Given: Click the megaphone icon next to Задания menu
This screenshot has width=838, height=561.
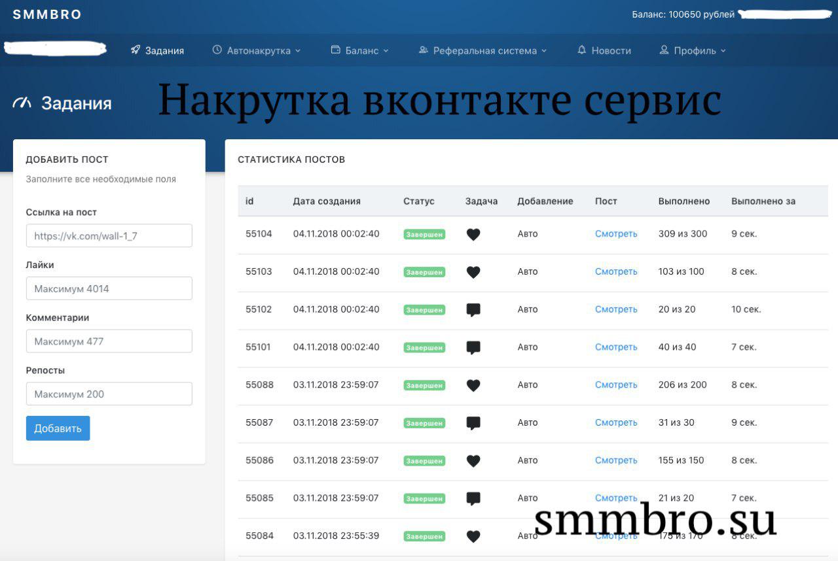Looking at the screenshot, I should pos(136,50).
